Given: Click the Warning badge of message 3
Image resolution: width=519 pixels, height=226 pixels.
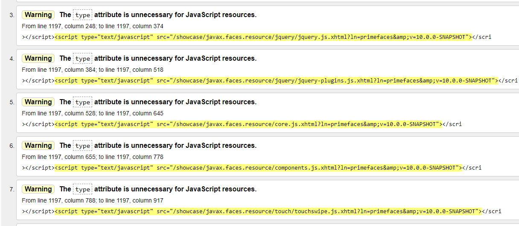Looking at the screenshot, I should (x=38, y=15).
